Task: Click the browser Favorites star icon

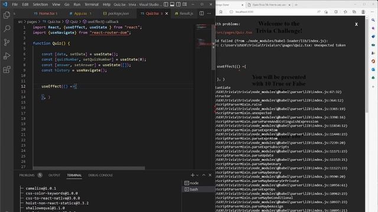Action: click(x=345, y=12)
